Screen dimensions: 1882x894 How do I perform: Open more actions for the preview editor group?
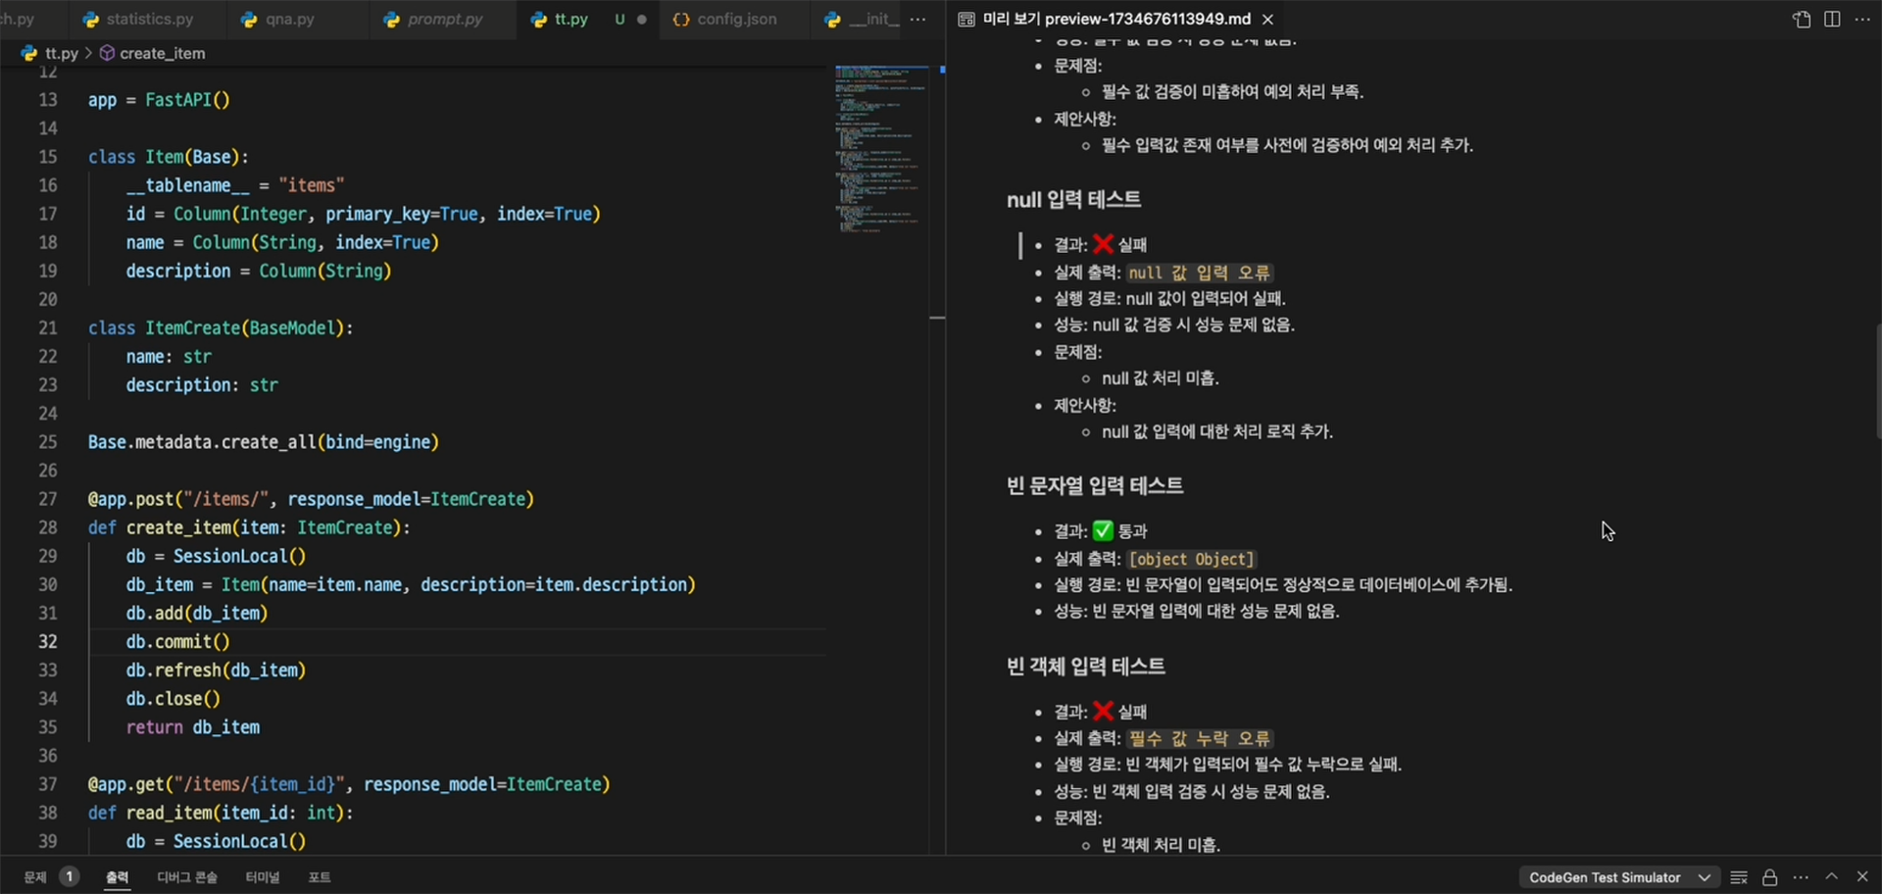click(1862, 19)
